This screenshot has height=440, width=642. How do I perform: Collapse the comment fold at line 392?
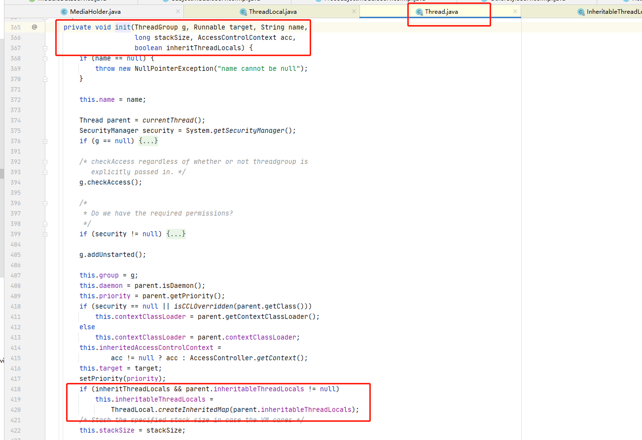tap(45, 161)
